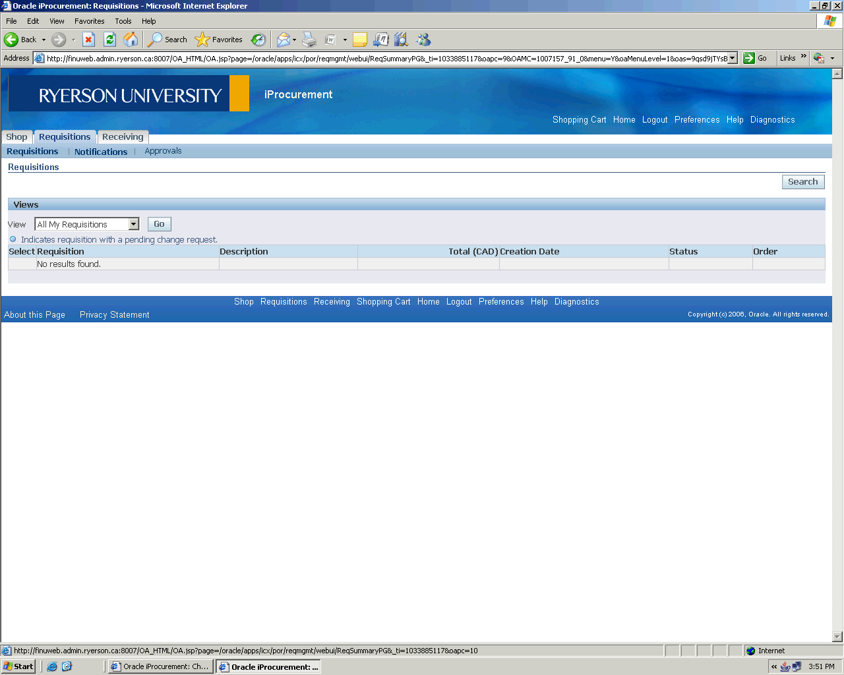Go to the browser Home icon
The height and width of the screenshot is (675, 844).
(x=131, y=40)
